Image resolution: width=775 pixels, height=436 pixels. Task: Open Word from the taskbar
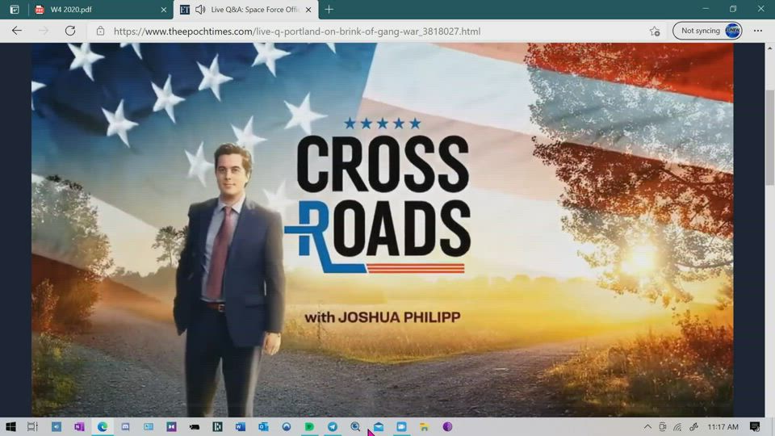(241, 427)
